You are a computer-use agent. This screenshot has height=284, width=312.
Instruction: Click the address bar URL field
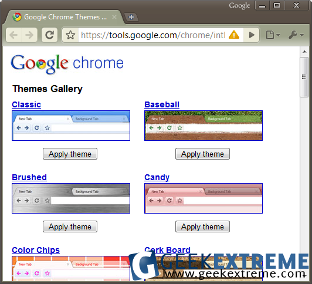(153, 35)
